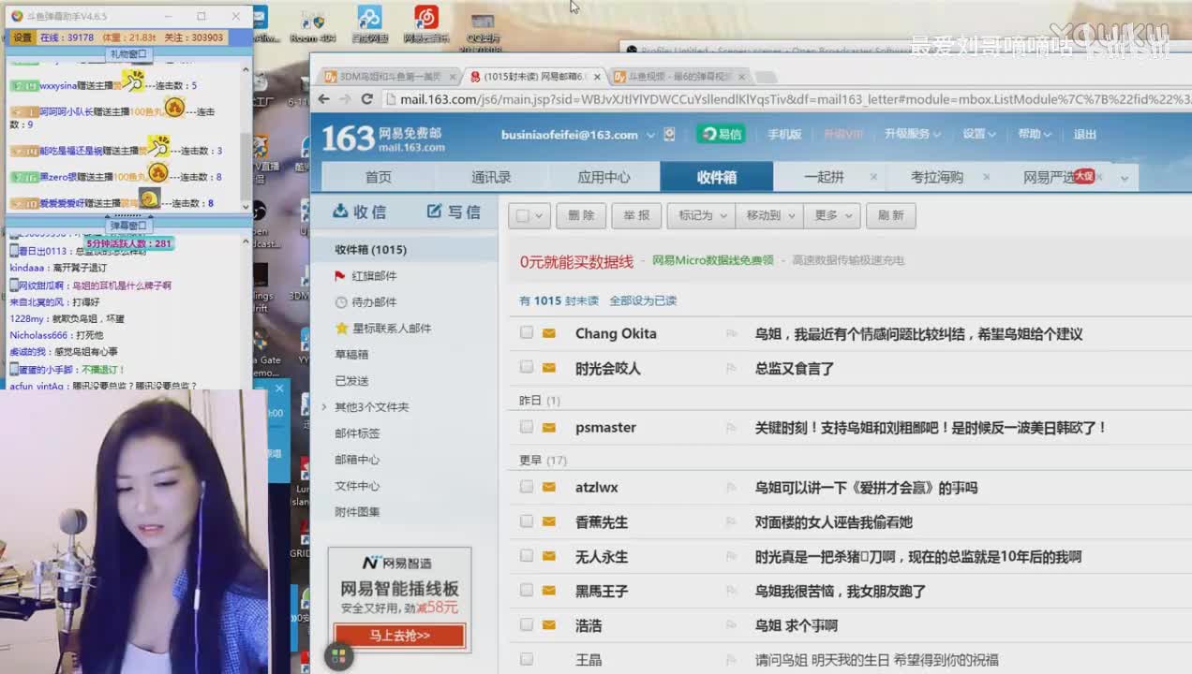Viewport: 1192px width, 674px height.
Task: Open the 更多 dropdown
Action: [x=832, y=216]
